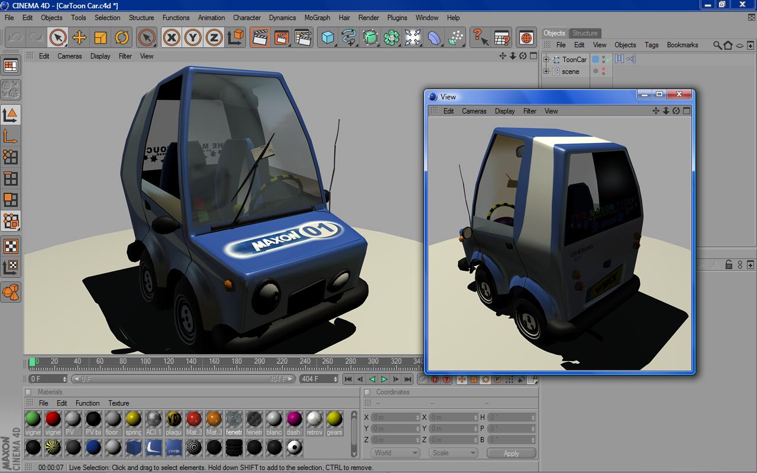Viewport: 757px width, 473px height.
Task: Open the Plugins menu
Action: pyautogui.click(x=397, y=18)
